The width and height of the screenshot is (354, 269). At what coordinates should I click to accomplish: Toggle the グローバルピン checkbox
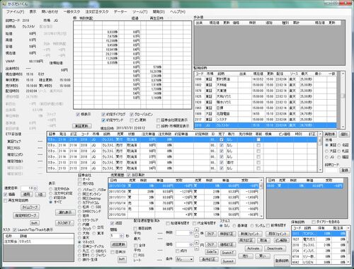click(132, 115)
